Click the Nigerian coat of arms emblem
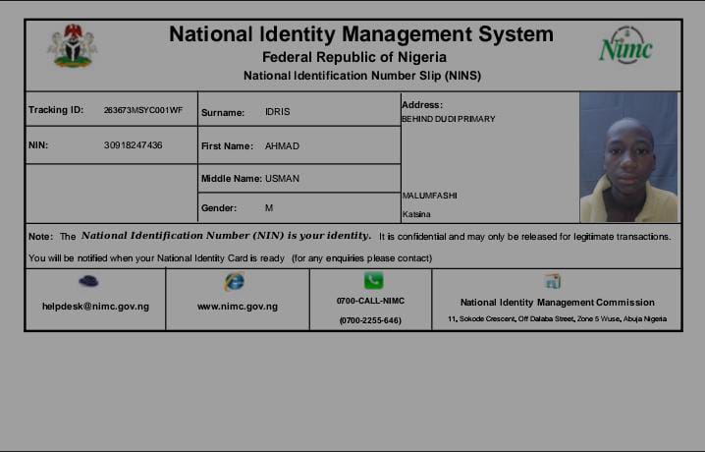This screenshot has width=705, height=452. [72, 45]
